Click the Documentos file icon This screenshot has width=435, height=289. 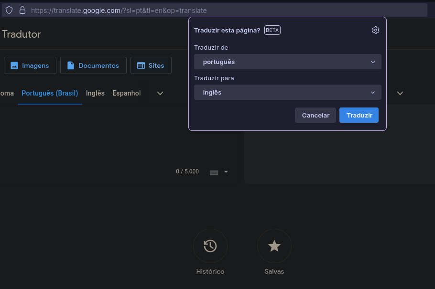point(71,65)
